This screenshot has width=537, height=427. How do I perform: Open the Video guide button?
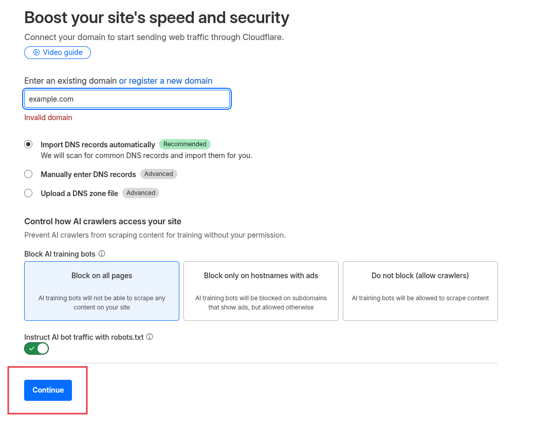pyautogui.click(x=58, y=52)
